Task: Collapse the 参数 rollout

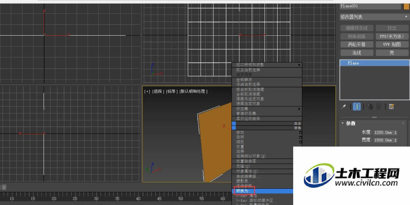Action: pyautogui.click(x=343, y=123)
